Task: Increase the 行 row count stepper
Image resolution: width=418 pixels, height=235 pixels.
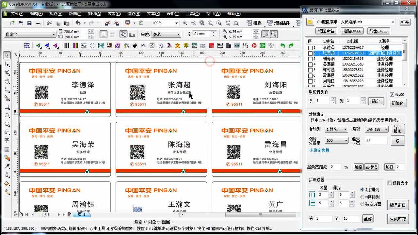Action: pos(333,99)
